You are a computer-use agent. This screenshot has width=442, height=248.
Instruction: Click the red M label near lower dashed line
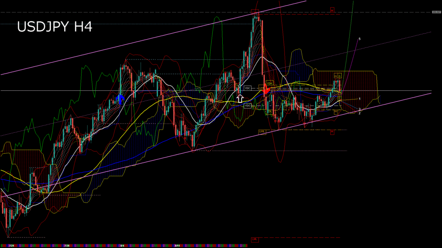coord(332,132)
